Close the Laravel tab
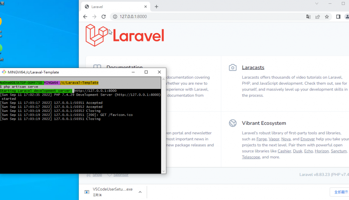 coord(146,7)
